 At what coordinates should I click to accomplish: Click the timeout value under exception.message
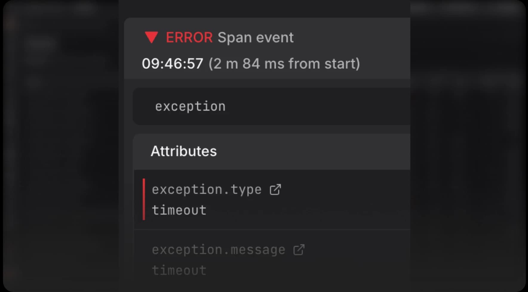tap(179, 271)
